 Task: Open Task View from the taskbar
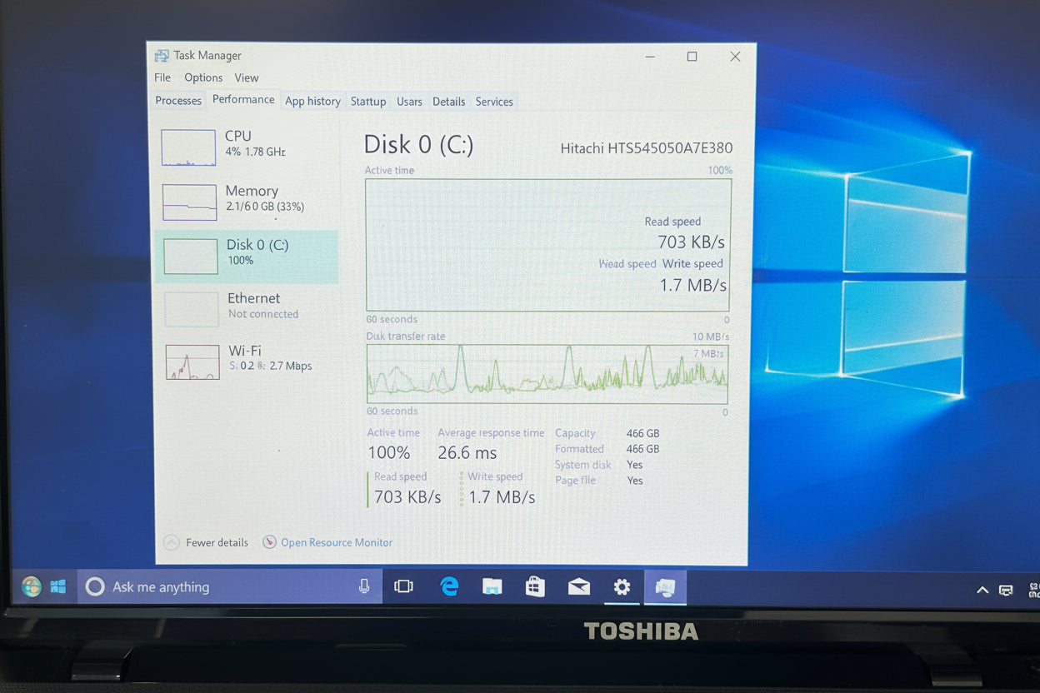click(403, 586)
